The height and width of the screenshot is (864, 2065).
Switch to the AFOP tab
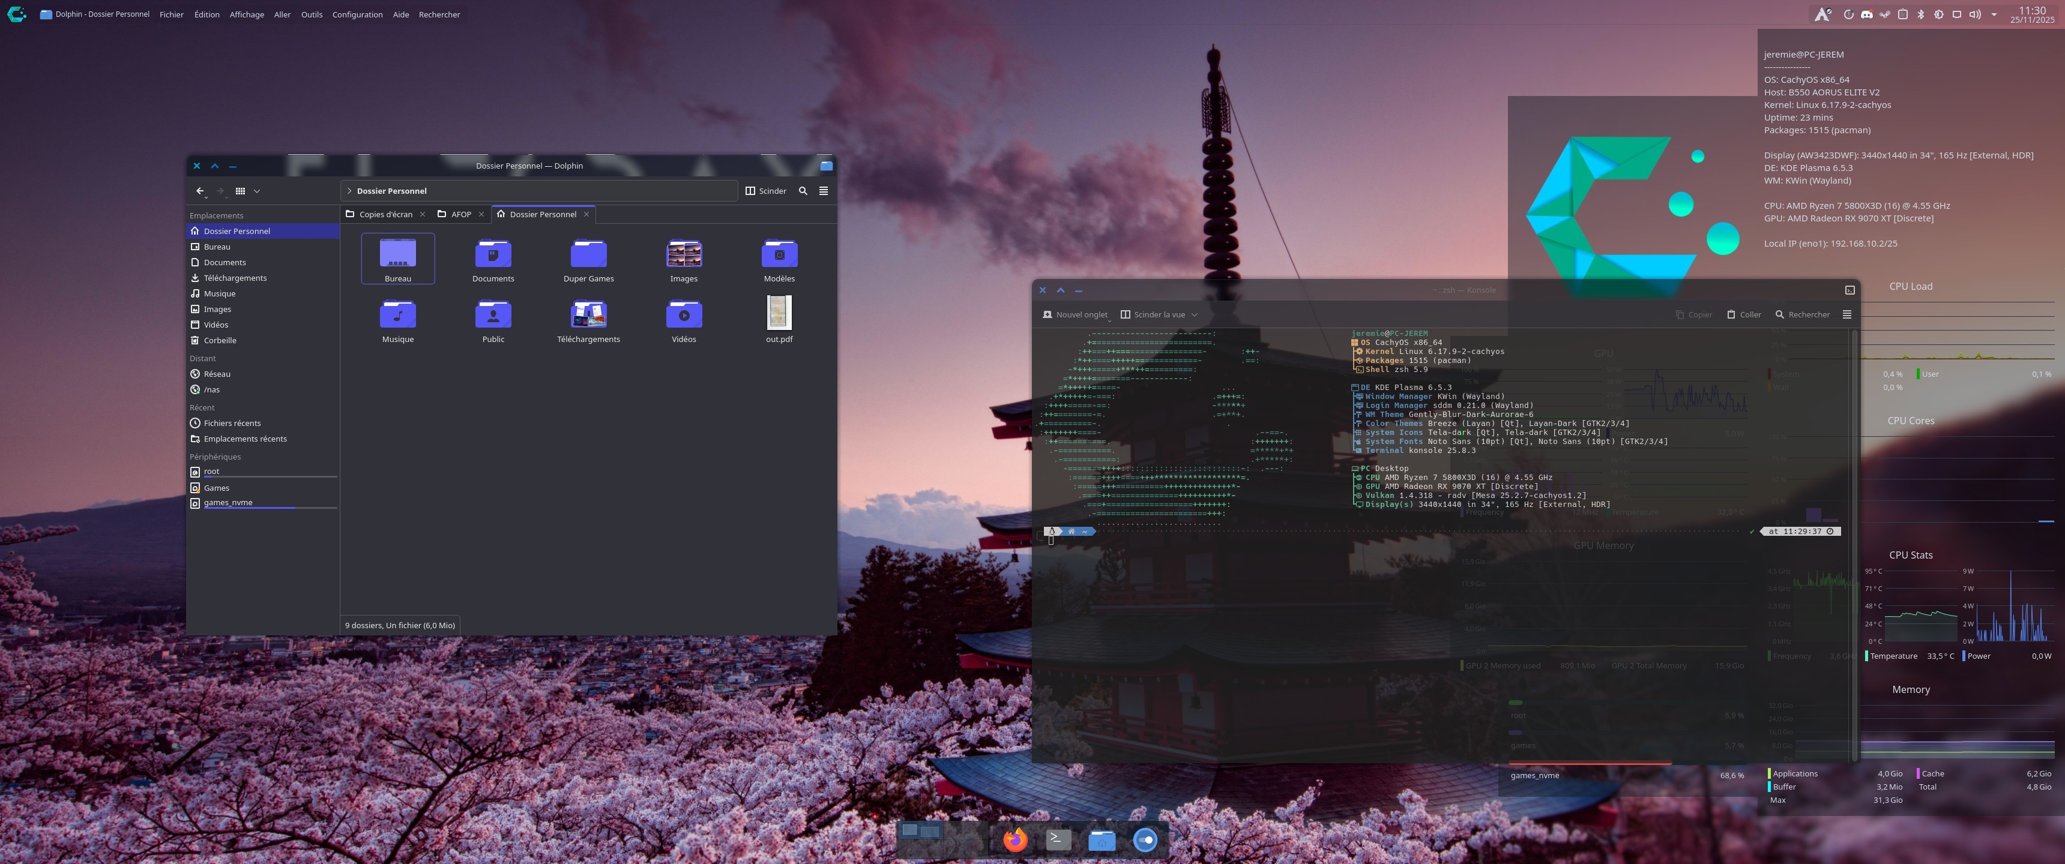pyautogui.click(x=460, y=214)
